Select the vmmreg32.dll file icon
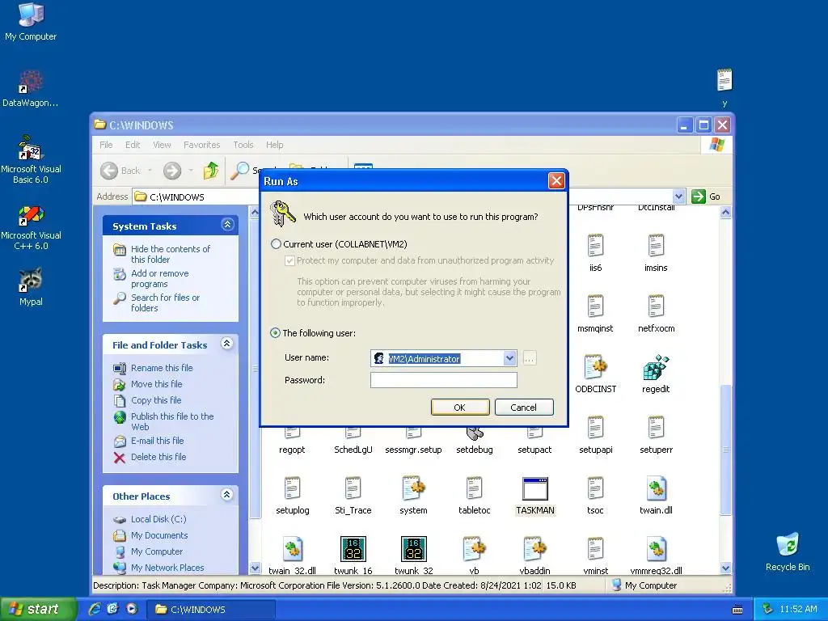 (656, 549)
